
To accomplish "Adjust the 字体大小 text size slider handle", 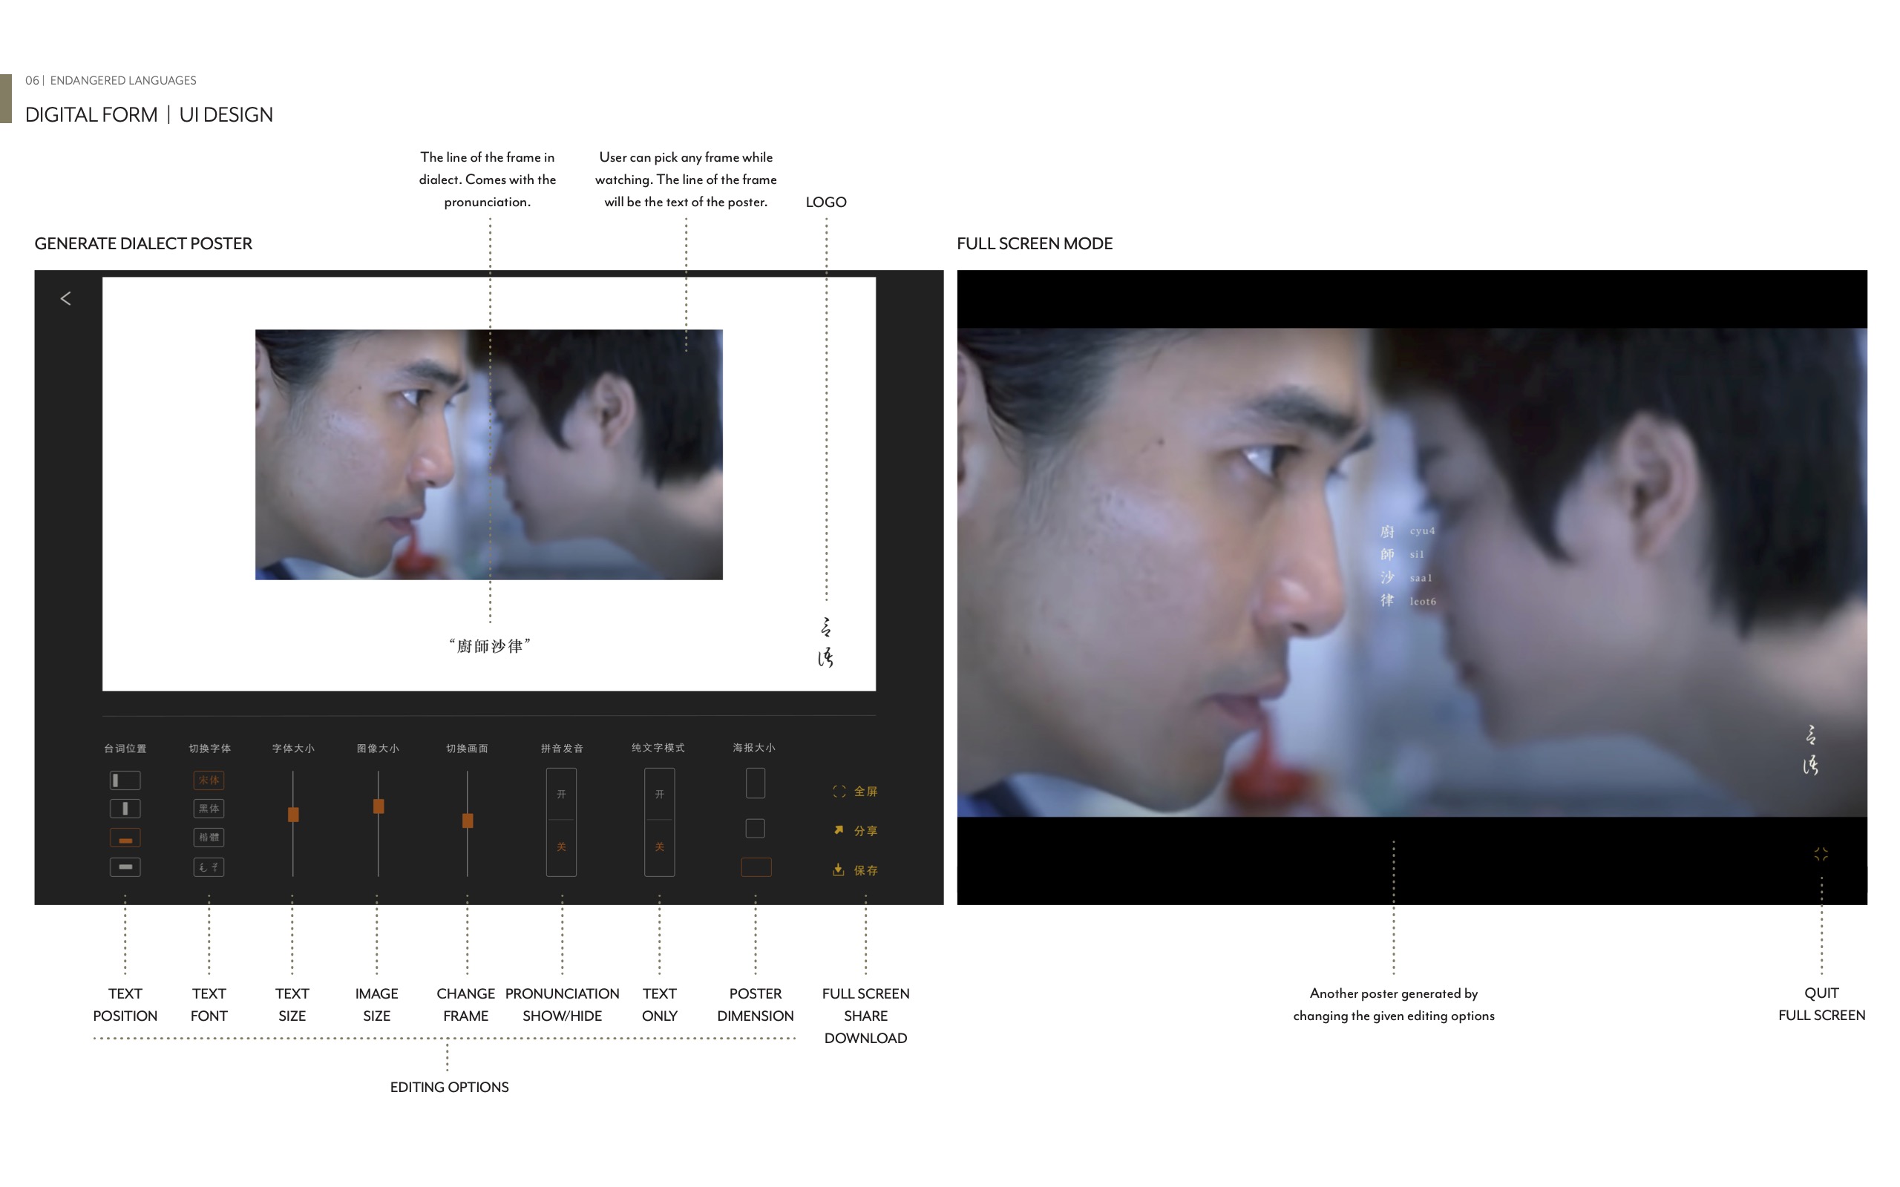I will 293,815.
